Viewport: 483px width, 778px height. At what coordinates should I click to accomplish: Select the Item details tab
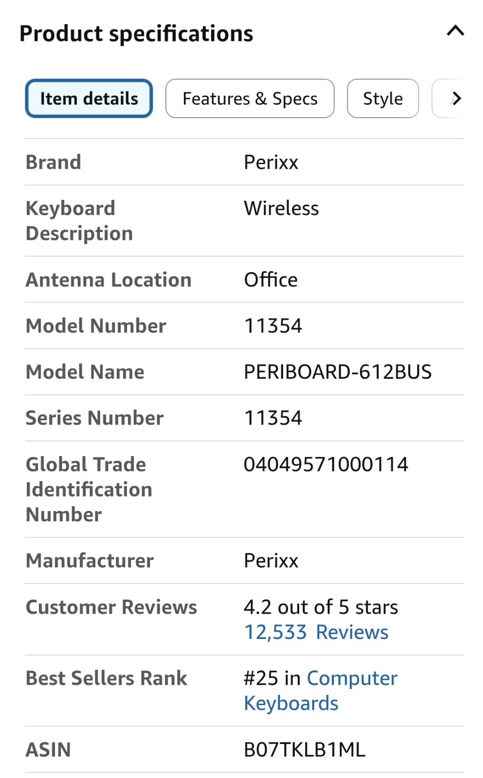tap(89, 99)
